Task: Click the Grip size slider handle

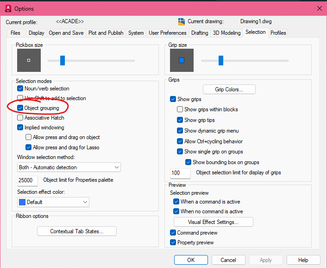Action: pyautogui.click(x=221, y=61)
